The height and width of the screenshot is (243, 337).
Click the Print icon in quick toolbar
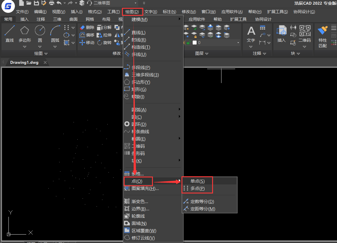tap(51, 3)
